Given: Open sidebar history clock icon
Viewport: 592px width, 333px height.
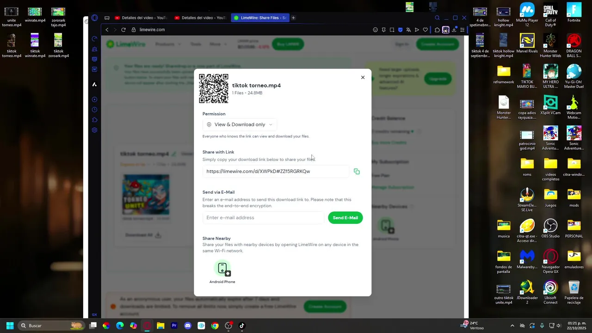Looking at the screenshot, I should (x=94, y=110).
